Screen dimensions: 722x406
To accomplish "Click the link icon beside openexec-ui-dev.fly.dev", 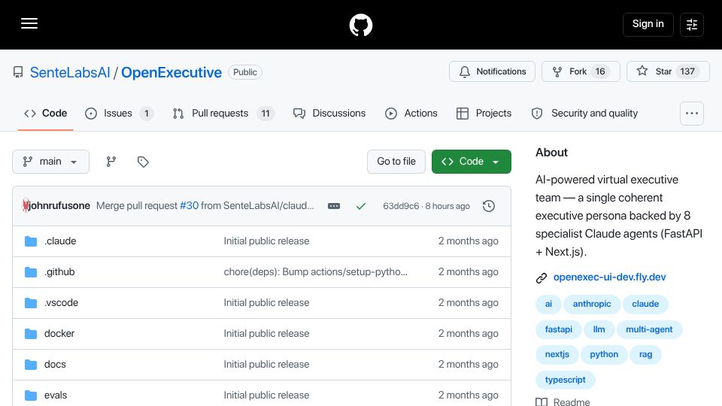I will 541,277.
